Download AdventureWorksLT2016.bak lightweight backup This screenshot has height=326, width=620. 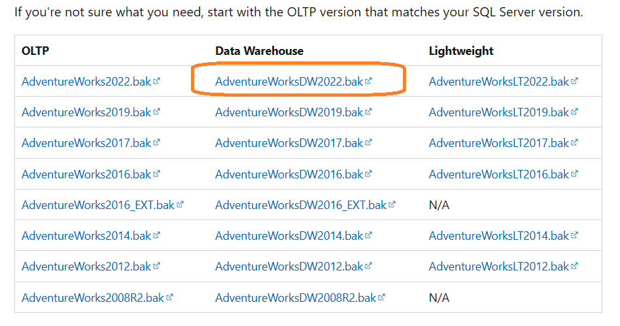[499, 174]
